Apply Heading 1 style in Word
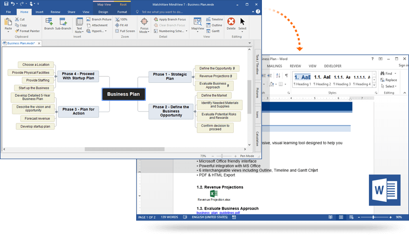Screen dimensions: 409x235 pyautogui.click(x=303, y=80)
